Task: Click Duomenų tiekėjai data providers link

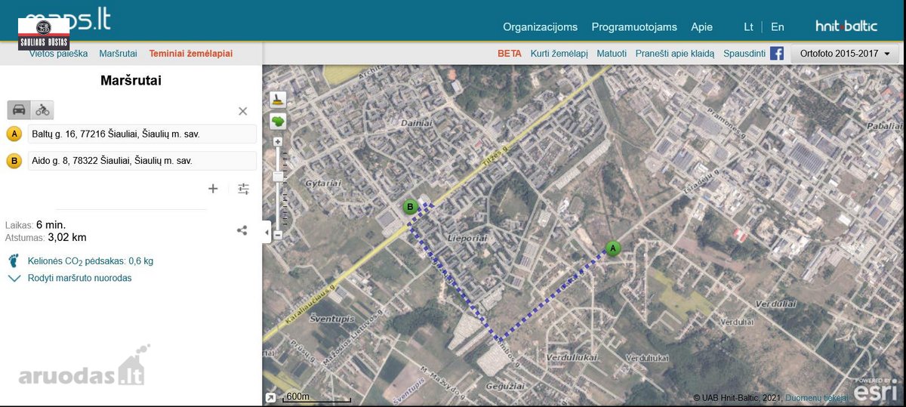Action: (817, 398)
